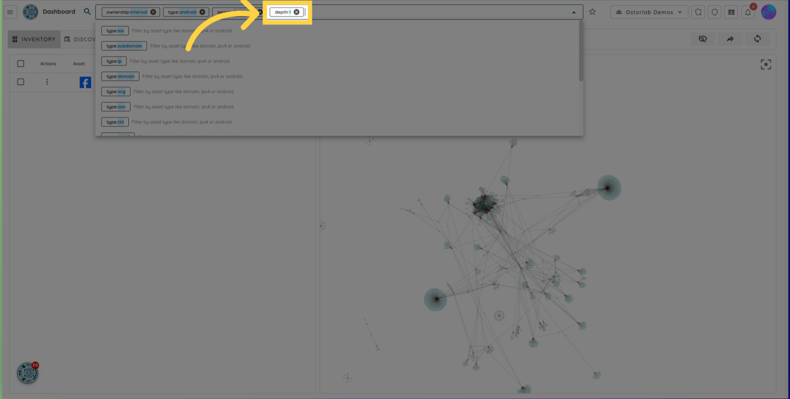This screenshot has width=790, height=399.
Task: Select the type:subdomain filter suggestion
Action: click(124, 46)
